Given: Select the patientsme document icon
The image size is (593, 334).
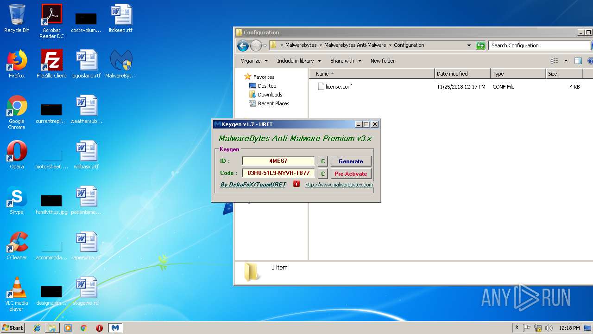Looking at the screenshot, I should coord(86,200).
